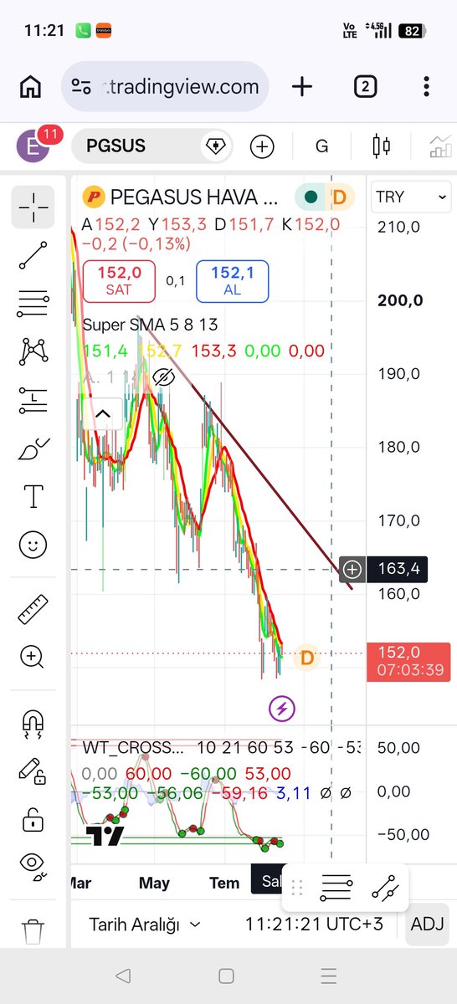Open the candlestick chart type selector
The image size is (457, 1004).
point(382,146)
